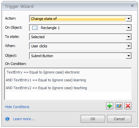Click the Cancel button
Image resolution: width=139 pixels, height=128 pixels.
pyautogui.click(x=119, y=119)
